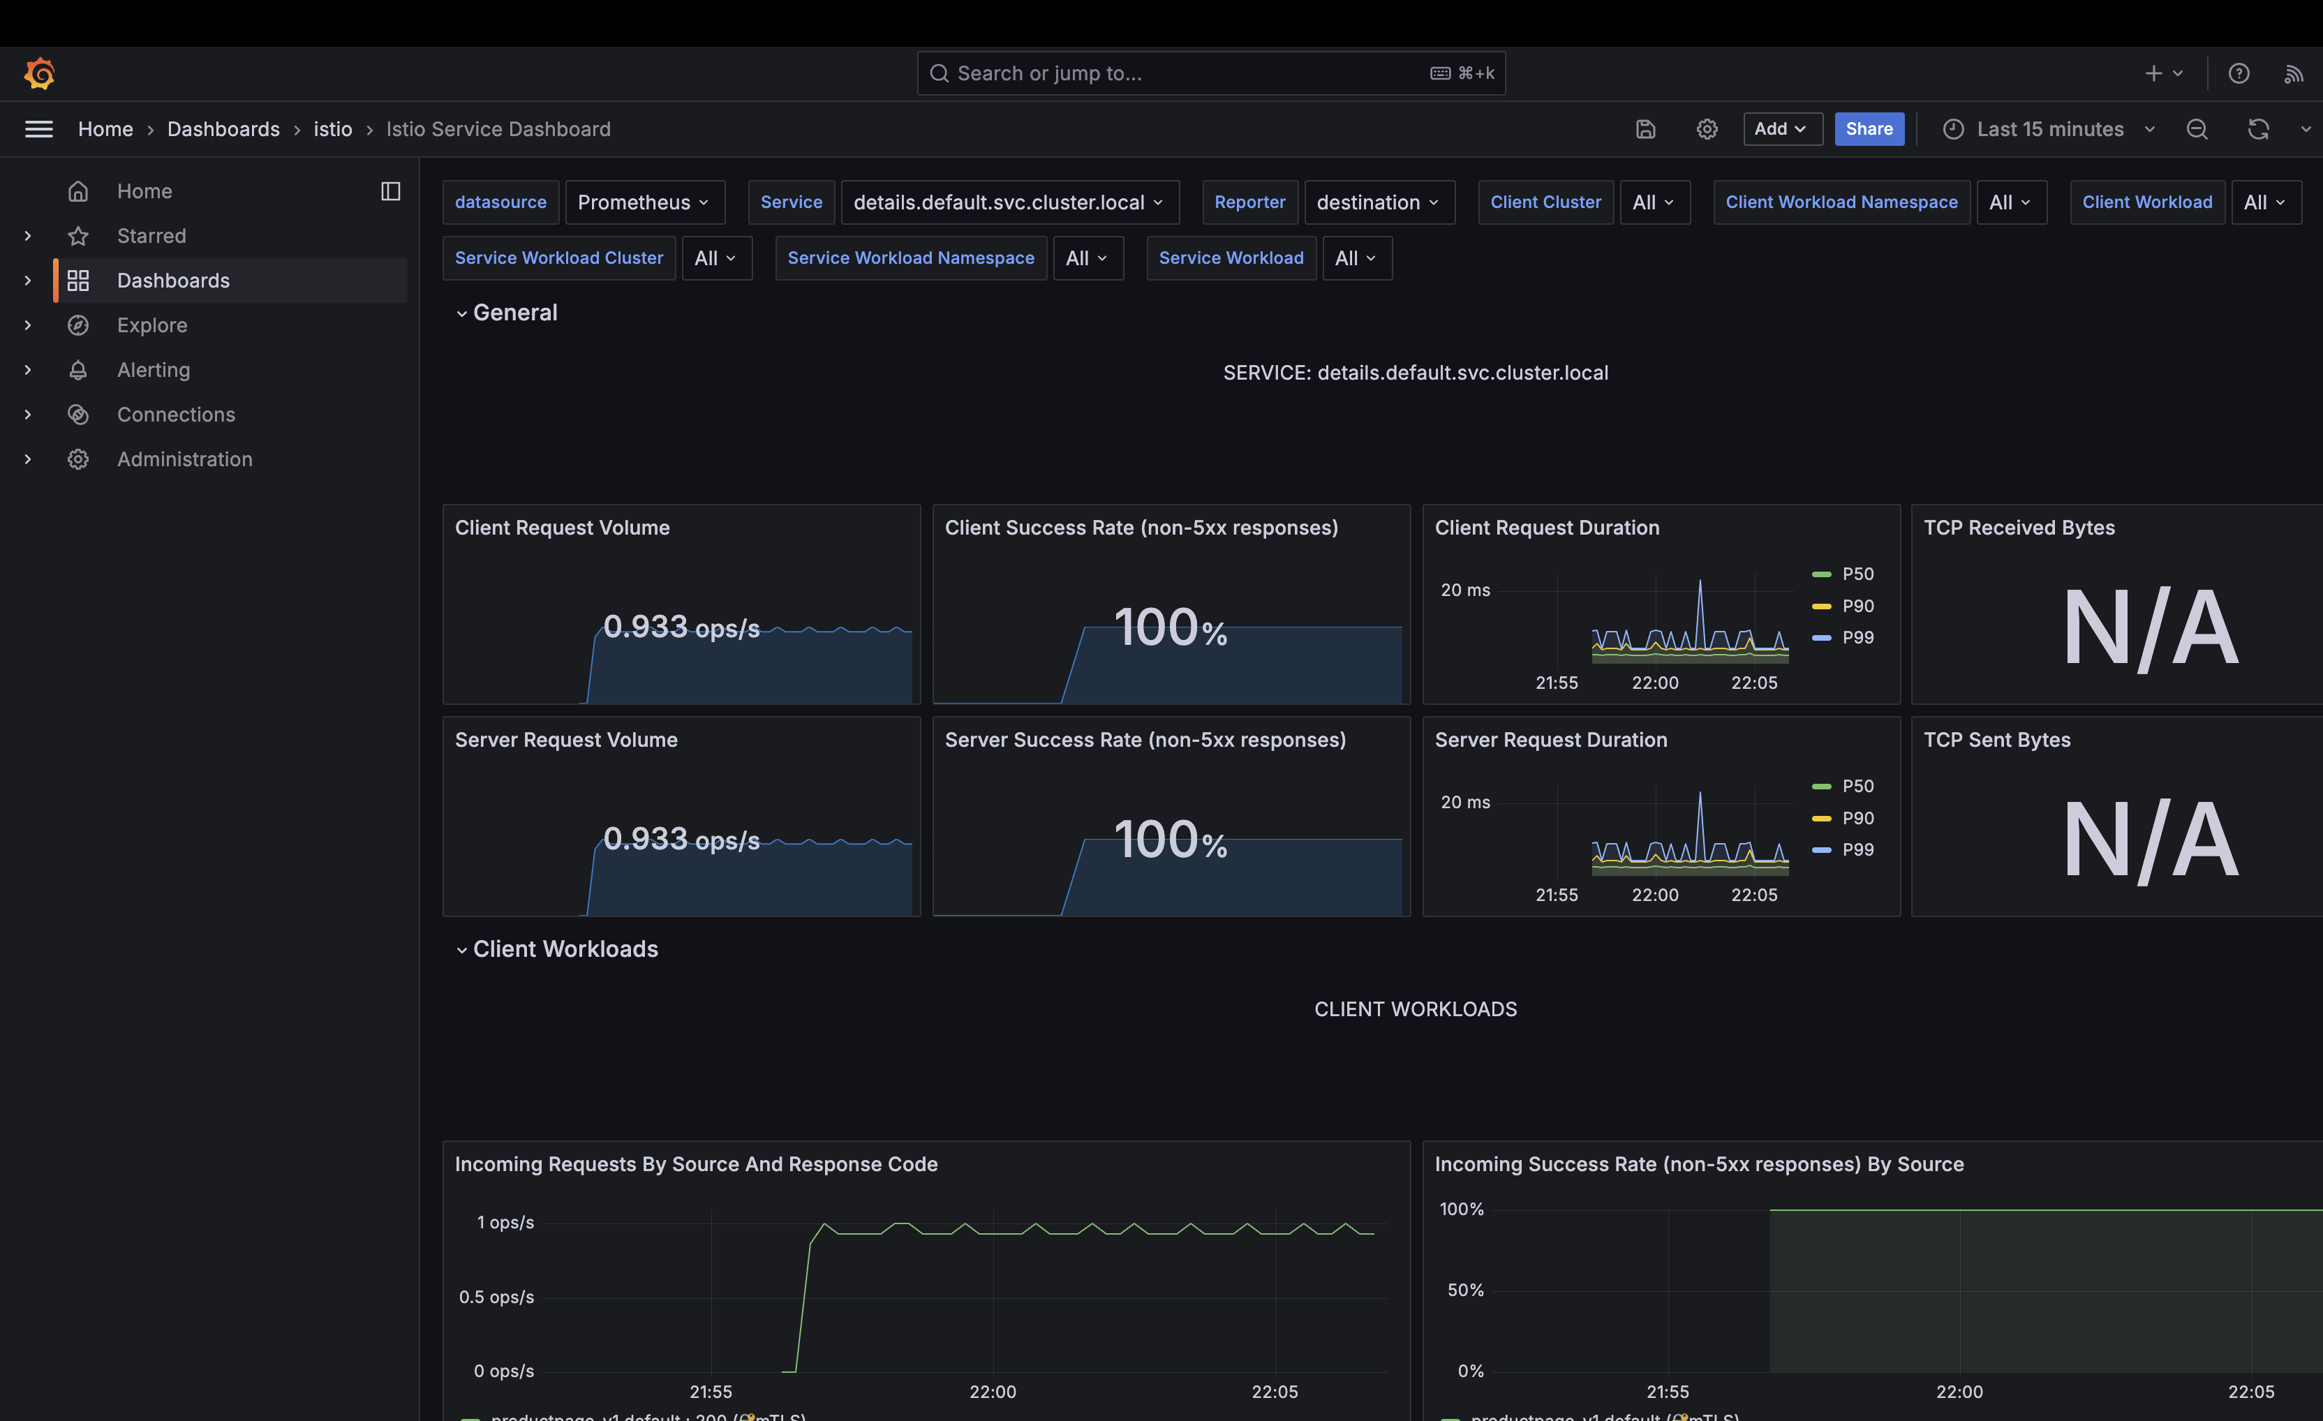Click the Home house icon in sidebar
The image size is (2323, 1421).
[x=78, y=191]
